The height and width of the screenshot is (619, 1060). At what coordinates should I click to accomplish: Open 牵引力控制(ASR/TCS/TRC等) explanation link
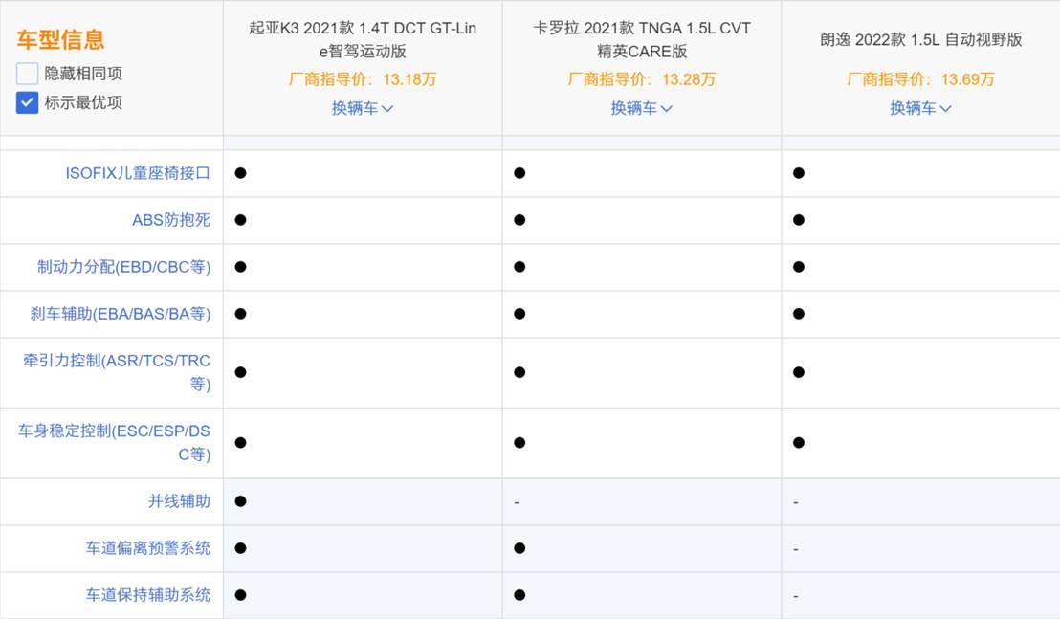pos(117,372)
